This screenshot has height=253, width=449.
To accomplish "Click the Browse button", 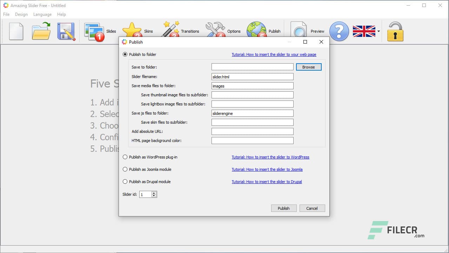I will [x=309, y=67].
